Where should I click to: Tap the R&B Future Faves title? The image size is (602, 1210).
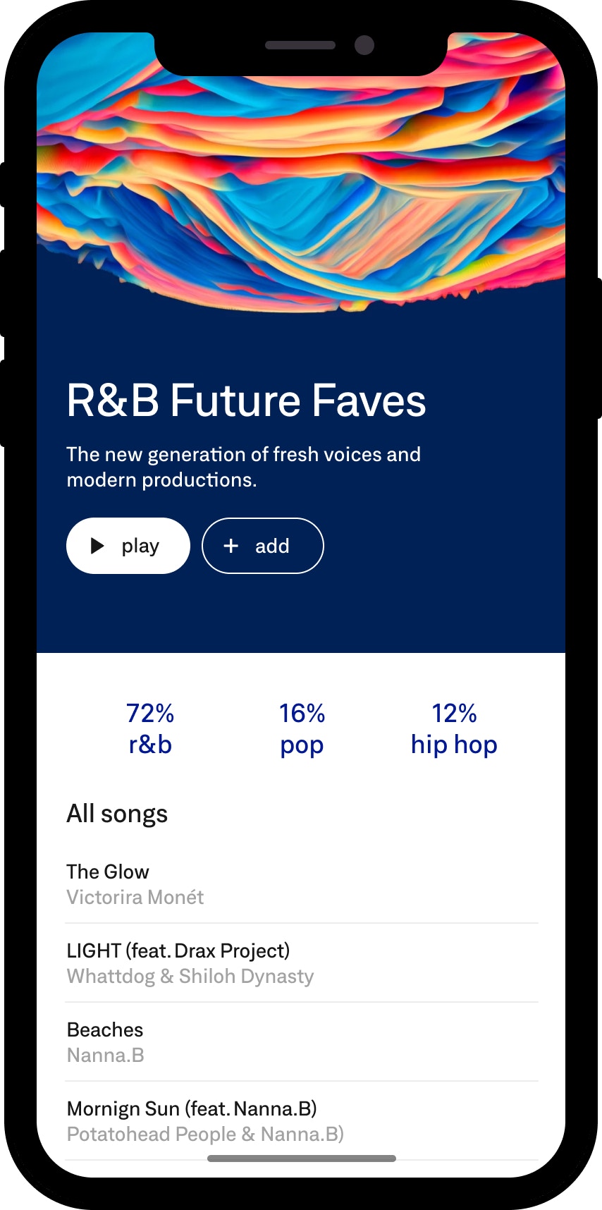(246, 401)
